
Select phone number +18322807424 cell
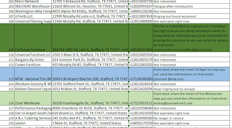click(x=141, y=16)
